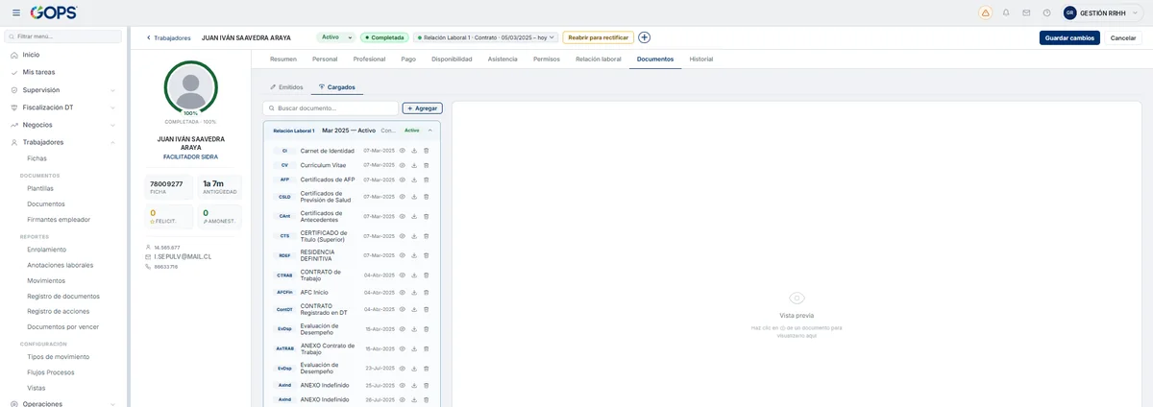Collapse the Relación Laboral 1 document group

pos(429,130)
